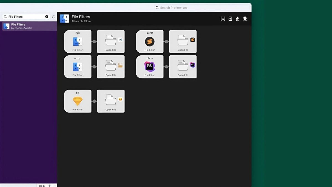Select the sk Sketch File Filter node
This screenshot has width=332, height=187.
click(x=78, y=101)
